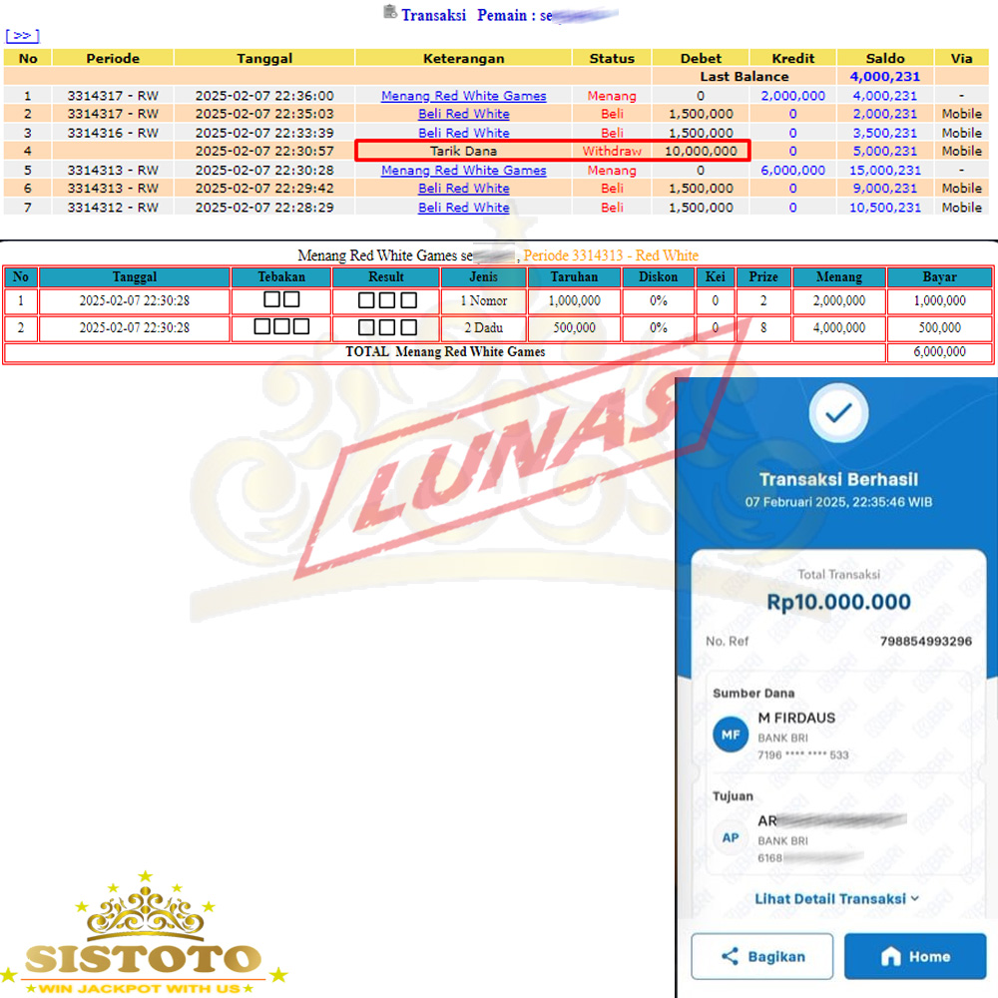Viewport: 998px width, 998px height.
Task: Click the Saldo column header
Action: [x=884, y=58]
